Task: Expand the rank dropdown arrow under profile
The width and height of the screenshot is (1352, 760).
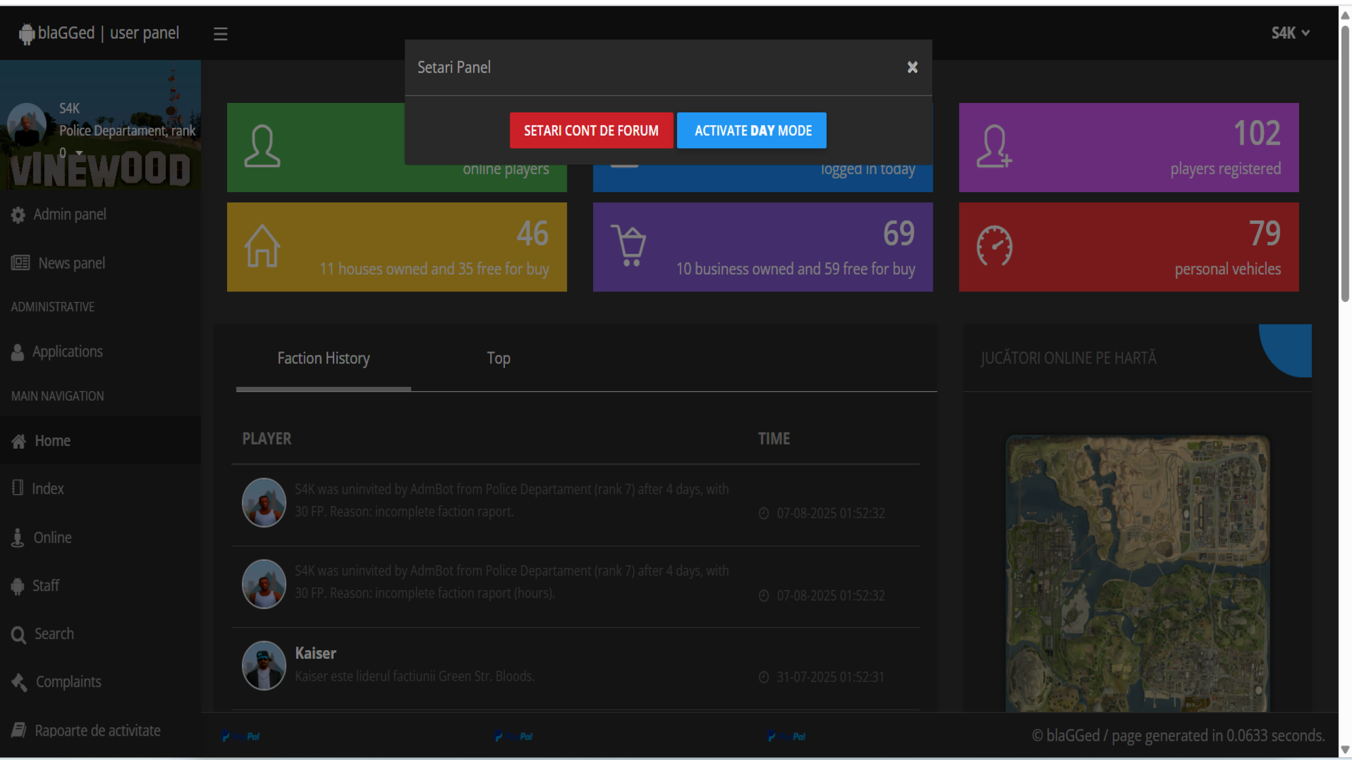Action: click(x=79, y=153)
